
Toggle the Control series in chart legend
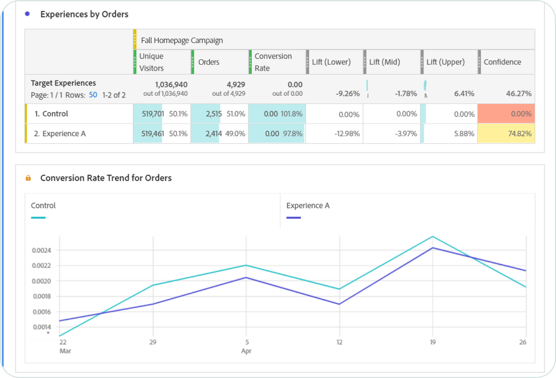coord(44,206)
